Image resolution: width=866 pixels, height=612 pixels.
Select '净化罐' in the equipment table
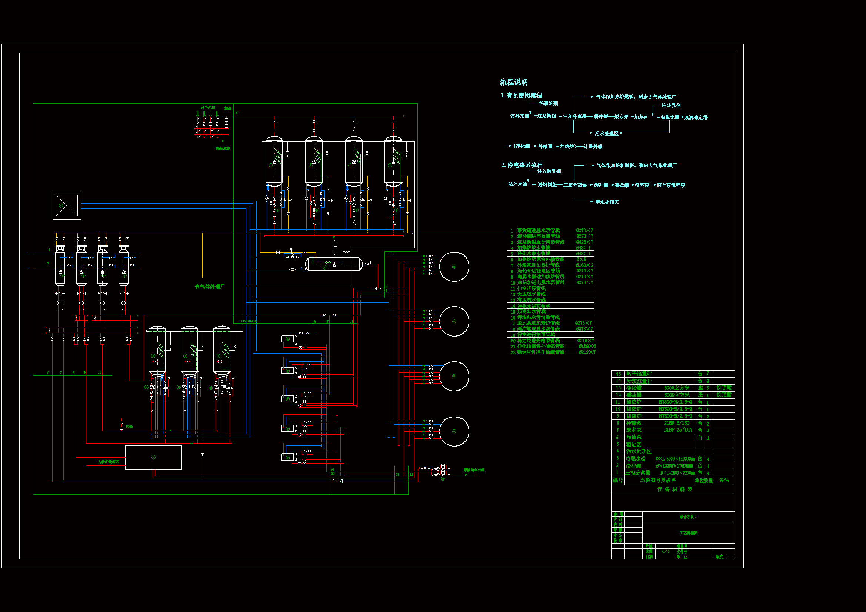(x=634, y=388)
